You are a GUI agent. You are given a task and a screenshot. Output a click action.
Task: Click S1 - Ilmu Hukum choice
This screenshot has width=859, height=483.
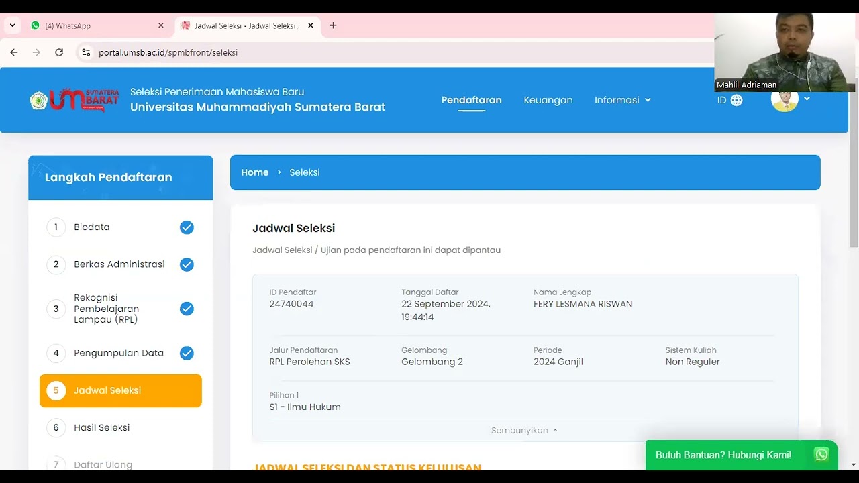305,407
